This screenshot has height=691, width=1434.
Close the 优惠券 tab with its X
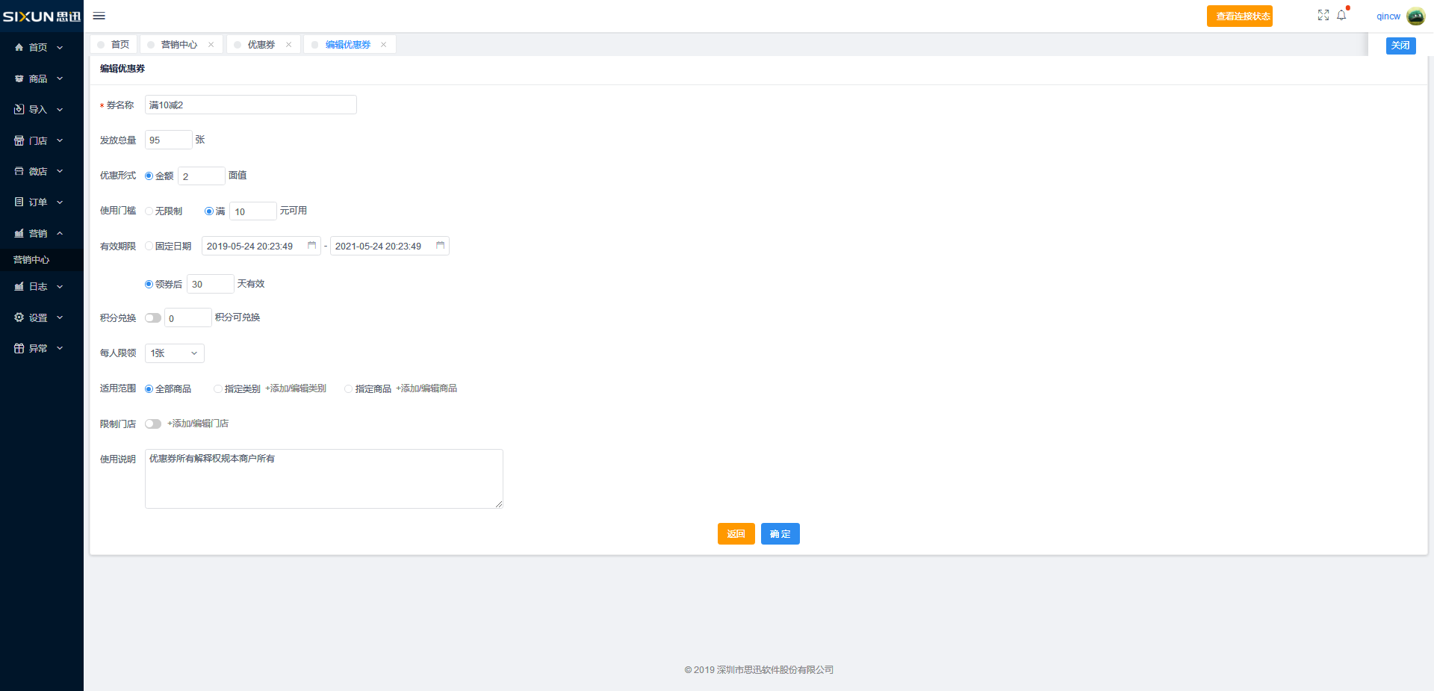pos(288,45)
